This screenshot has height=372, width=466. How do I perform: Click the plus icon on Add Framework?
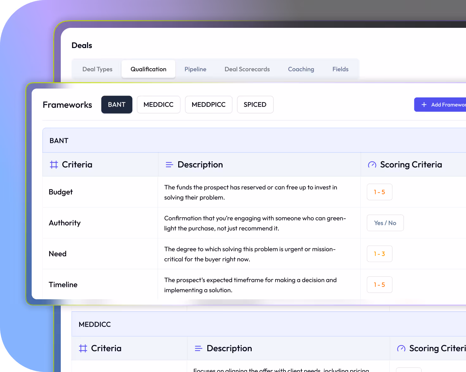[424, 104]
